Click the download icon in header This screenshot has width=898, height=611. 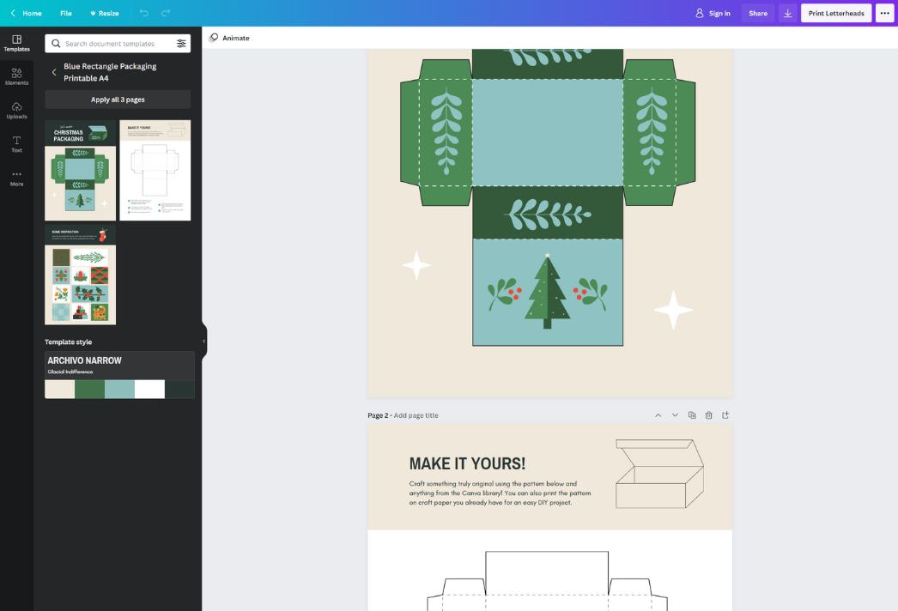787,13
